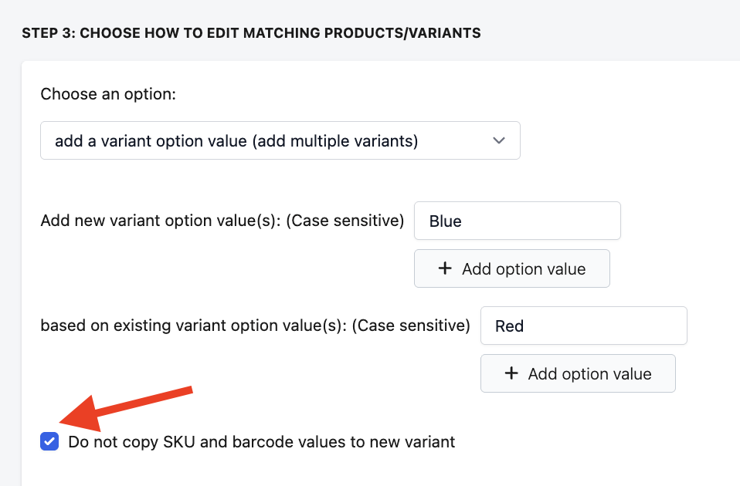Click the red arrow annotation pointing at checkbox
This screenshot has width=740, height=486.
tap(124, 406)
